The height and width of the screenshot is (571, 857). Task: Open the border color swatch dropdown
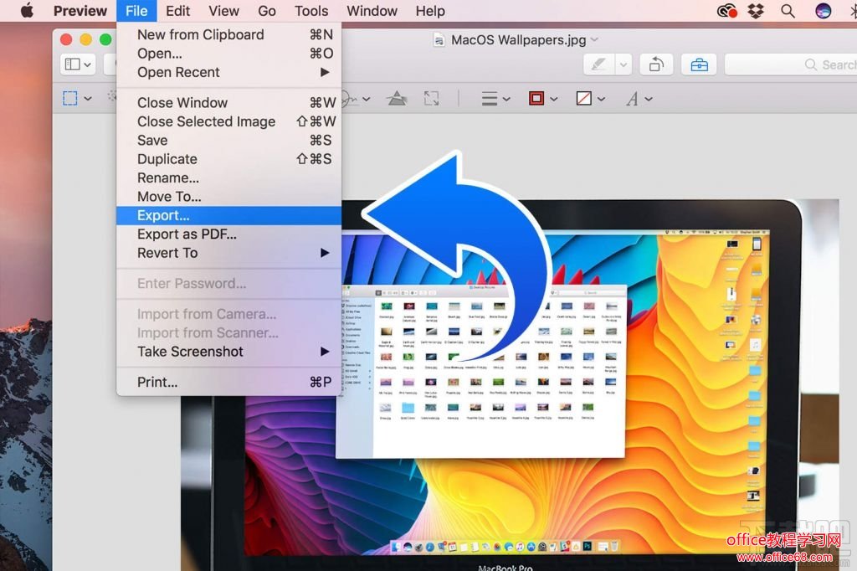pos(542,99)
